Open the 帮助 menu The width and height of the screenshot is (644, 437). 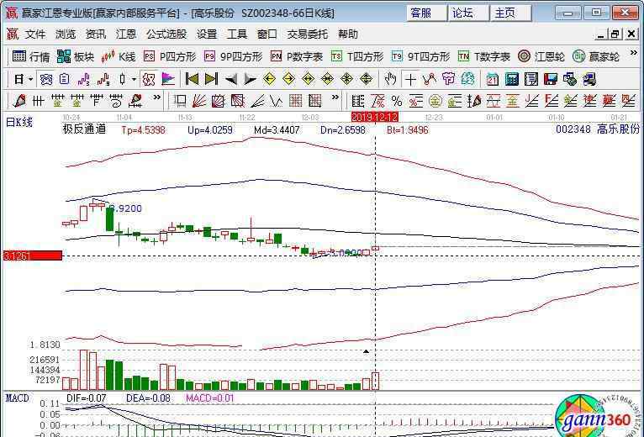click(x=348, y=34)
